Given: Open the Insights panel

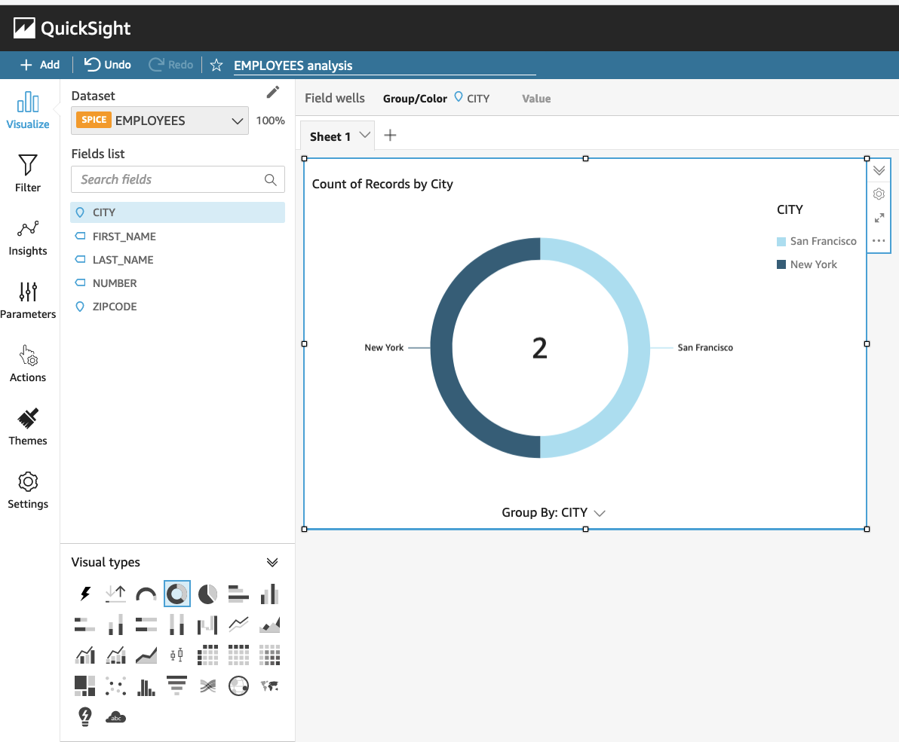Looking at the screenshot, I should (27, 238).
